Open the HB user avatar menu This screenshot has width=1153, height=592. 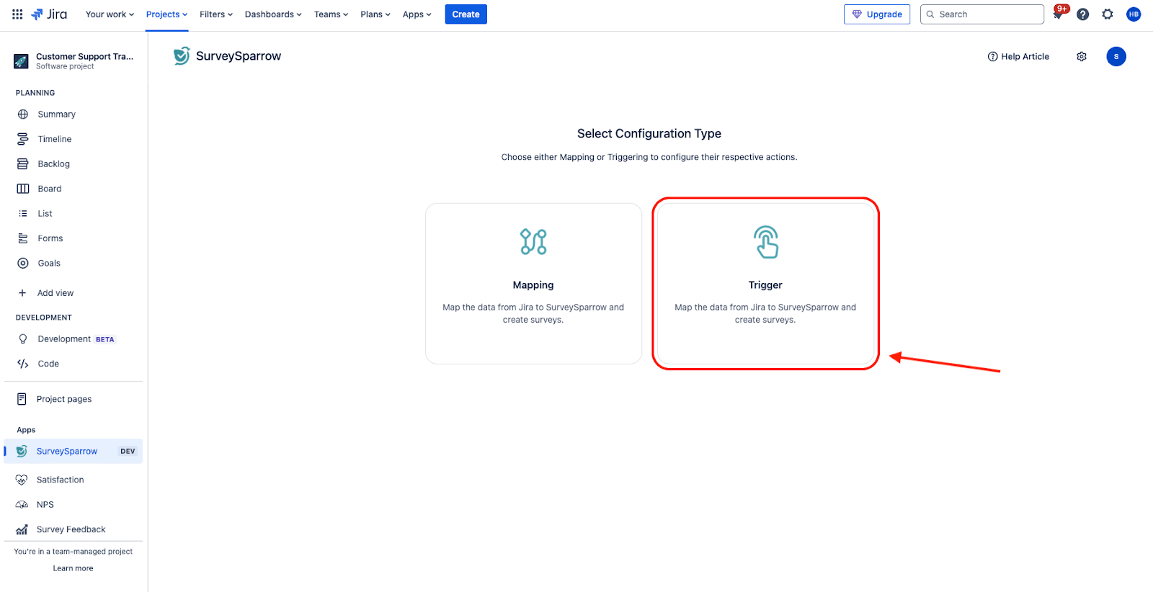coord(1134,14)
